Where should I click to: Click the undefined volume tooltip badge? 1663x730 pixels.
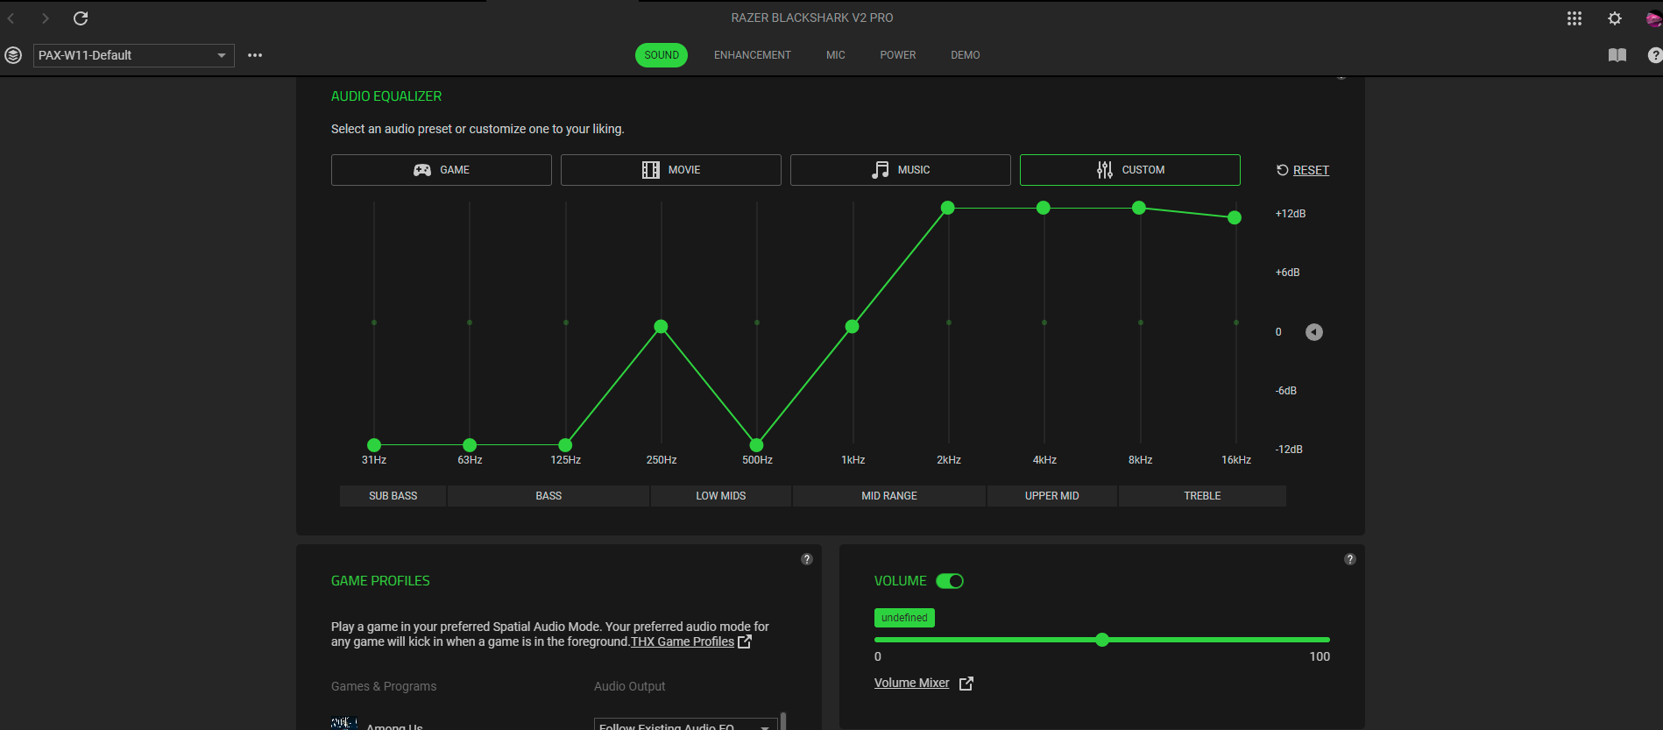tap(904, 618)
